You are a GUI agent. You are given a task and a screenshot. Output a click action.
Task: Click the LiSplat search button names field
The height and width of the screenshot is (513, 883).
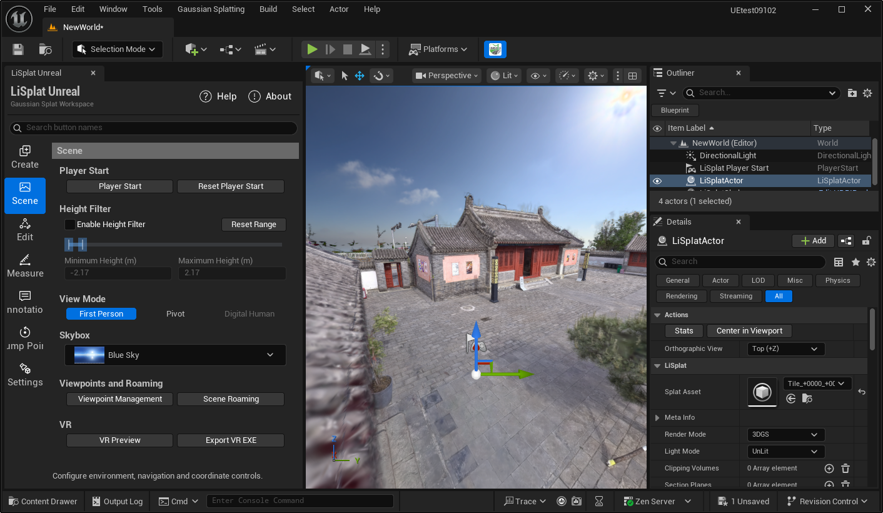[154, 128]
